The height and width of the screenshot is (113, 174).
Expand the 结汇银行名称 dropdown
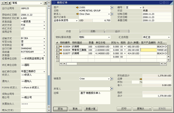(44, 72)
